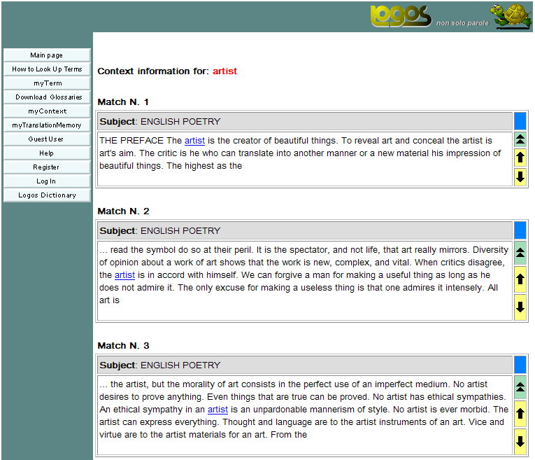
Task: Click the Logos logo in header
Action: pos(401,16)
